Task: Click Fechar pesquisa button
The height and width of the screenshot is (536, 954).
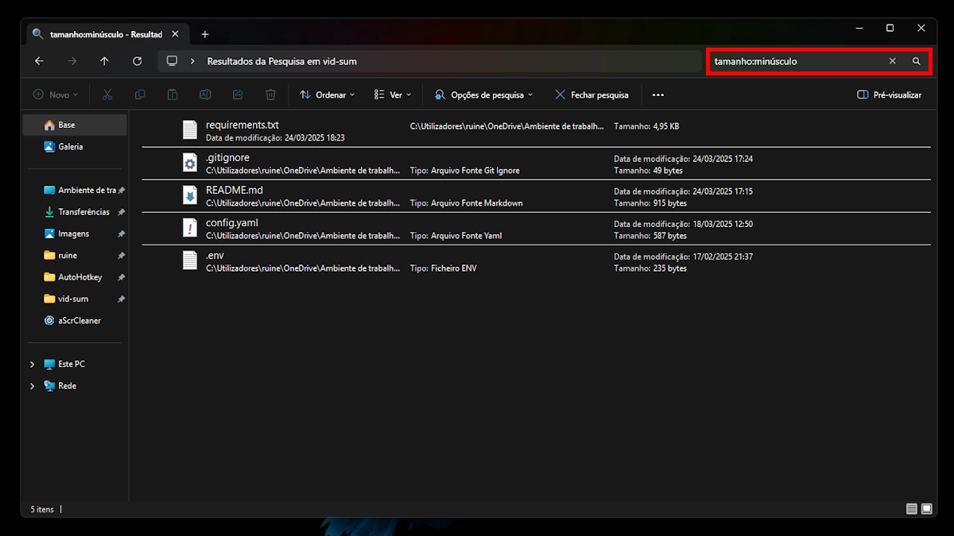Action: point(591,94)
